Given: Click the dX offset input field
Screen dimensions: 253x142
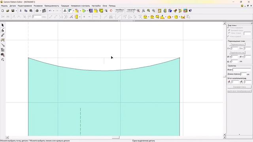Looking at the screenshot, I should point(234,57).
